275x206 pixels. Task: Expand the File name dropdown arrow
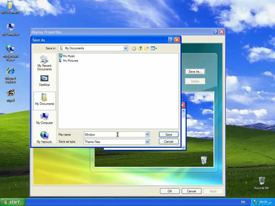click(147, 135)
